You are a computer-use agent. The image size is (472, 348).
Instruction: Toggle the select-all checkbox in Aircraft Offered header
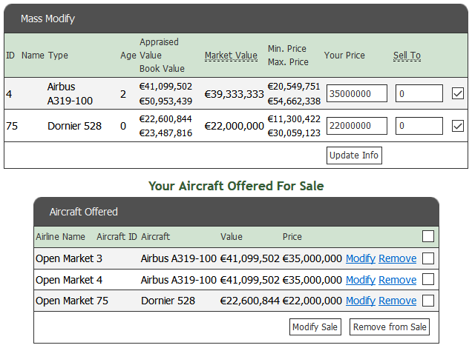coord(428,237)
